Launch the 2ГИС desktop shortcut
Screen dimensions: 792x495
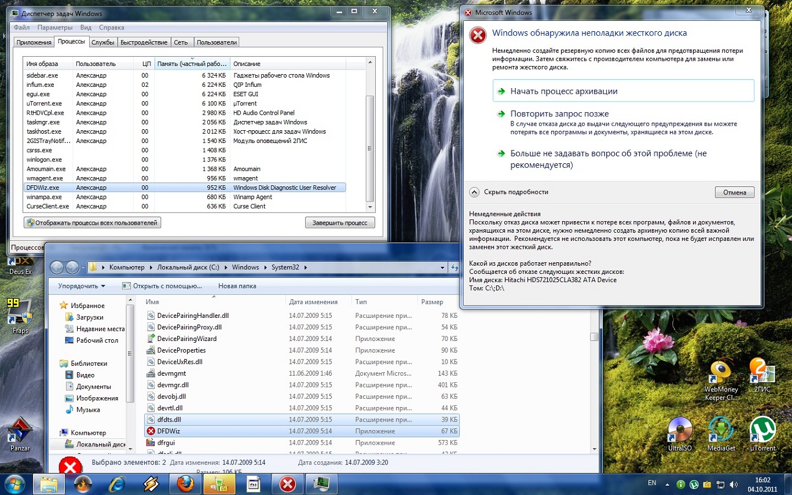(x=762, y=376)
